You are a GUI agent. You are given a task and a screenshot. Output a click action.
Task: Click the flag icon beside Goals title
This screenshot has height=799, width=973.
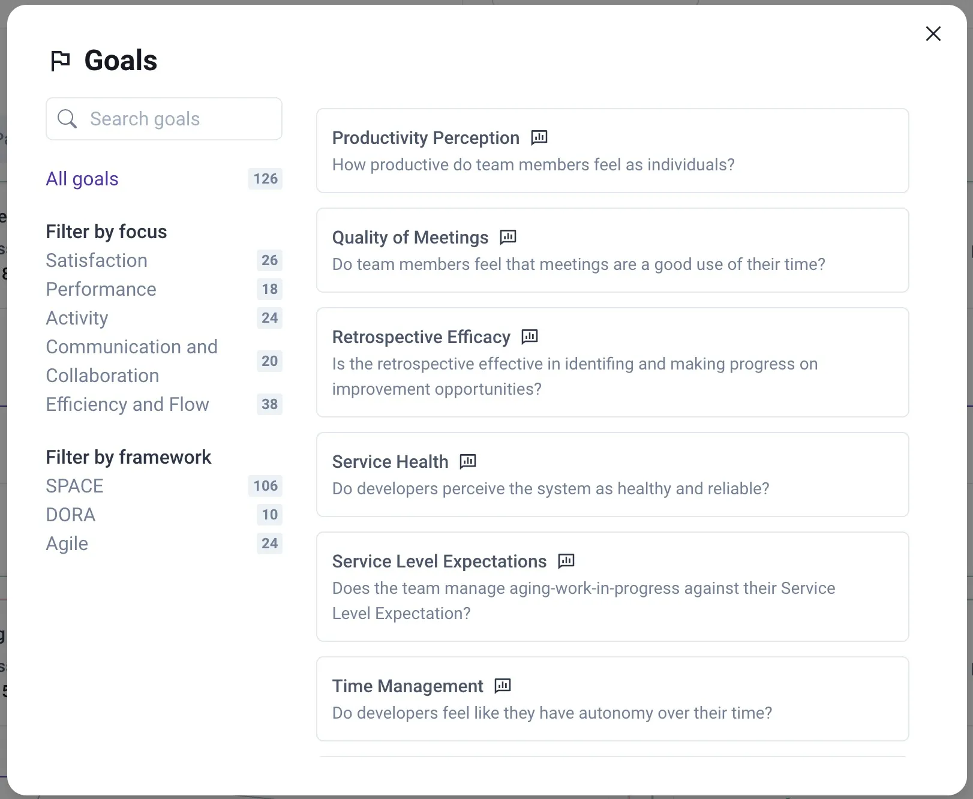[61, 61]
